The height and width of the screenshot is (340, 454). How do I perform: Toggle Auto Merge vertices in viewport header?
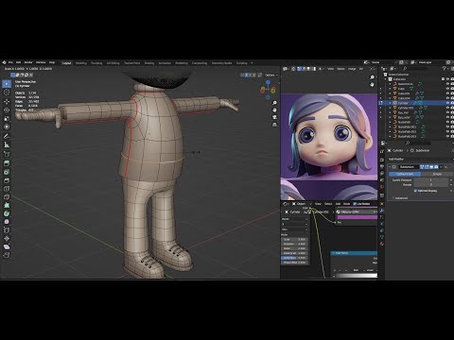point(260,75)
